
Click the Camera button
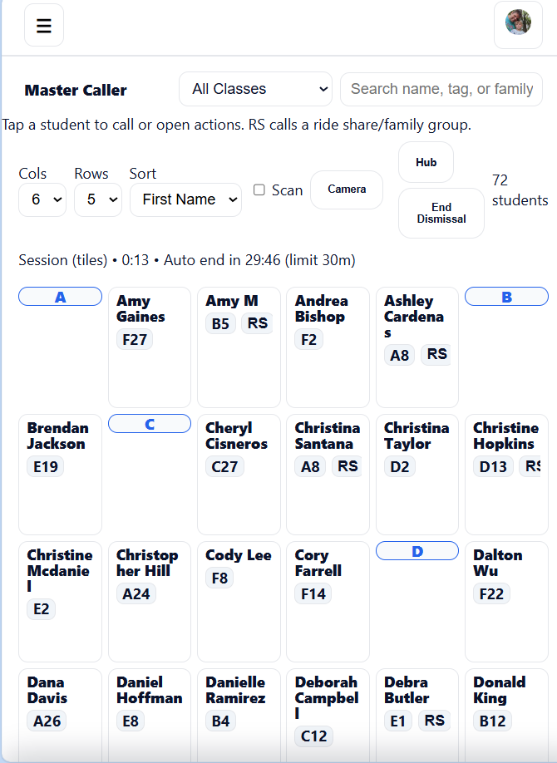coord(347,190)
